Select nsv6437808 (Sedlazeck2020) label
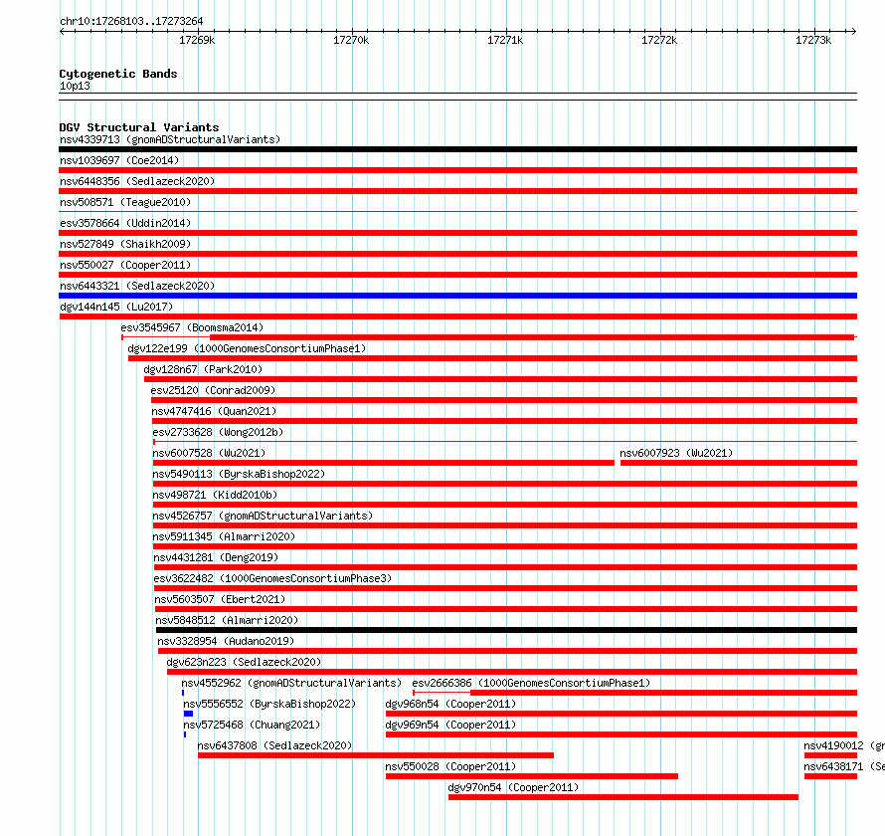Screen dimensions: 885x836 coord(274,745)
